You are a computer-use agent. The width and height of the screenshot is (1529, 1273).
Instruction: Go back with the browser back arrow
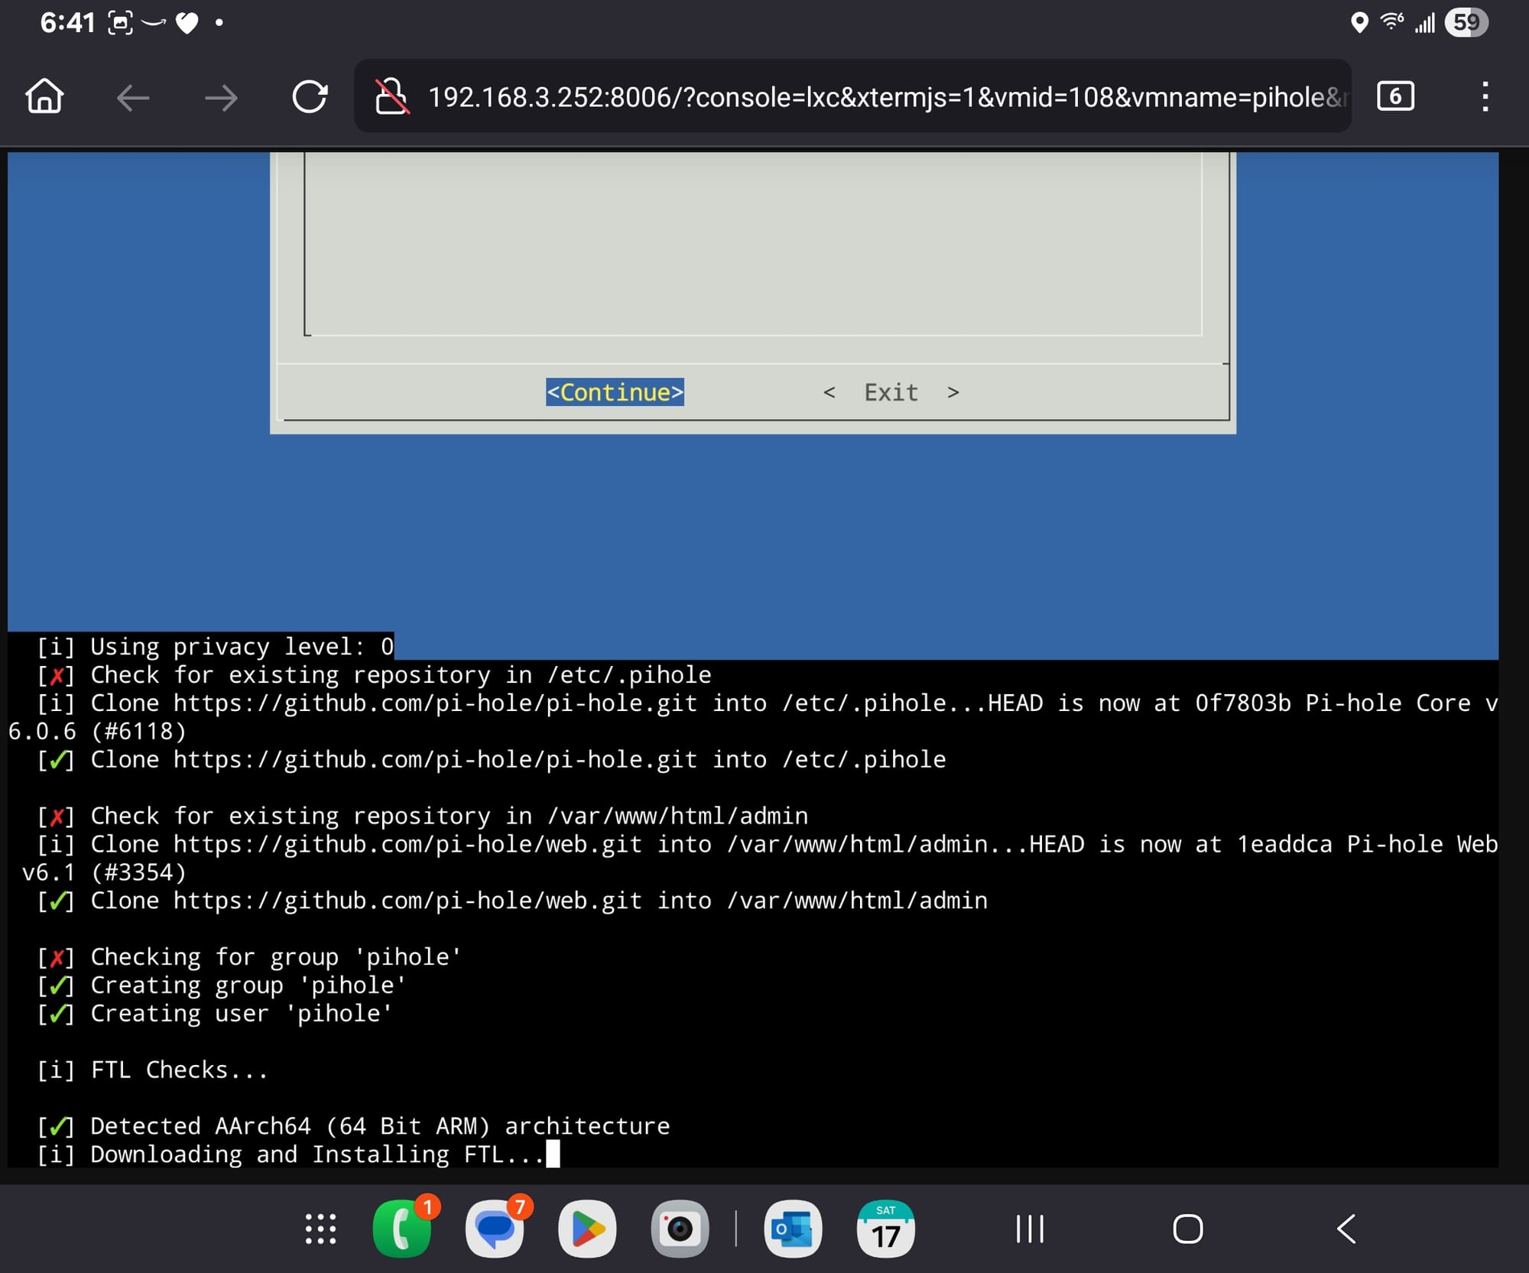tap(133, 98)
